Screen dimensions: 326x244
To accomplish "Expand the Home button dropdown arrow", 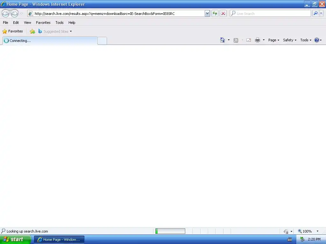I will click(229, 40).
